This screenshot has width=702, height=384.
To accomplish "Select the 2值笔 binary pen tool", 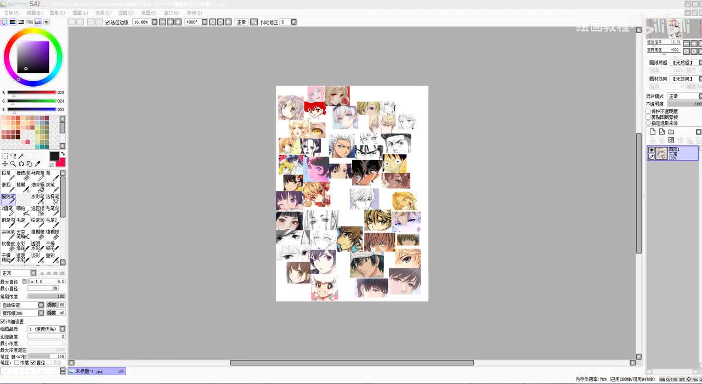I will pyautogui.click(x=8, y=211).
